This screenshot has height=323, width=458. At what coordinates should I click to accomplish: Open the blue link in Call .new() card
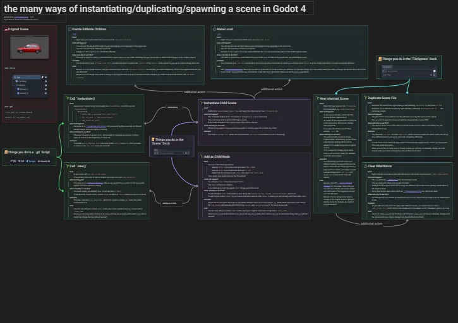(94, 183)
